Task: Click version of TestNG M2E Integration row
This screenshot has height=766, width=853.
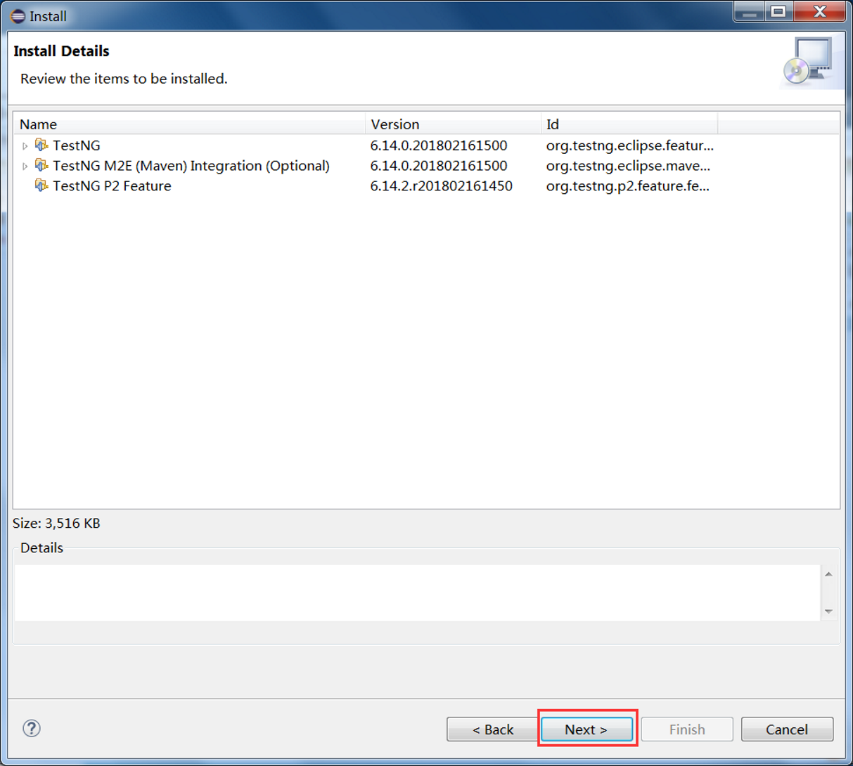Action: coord(439,166)
